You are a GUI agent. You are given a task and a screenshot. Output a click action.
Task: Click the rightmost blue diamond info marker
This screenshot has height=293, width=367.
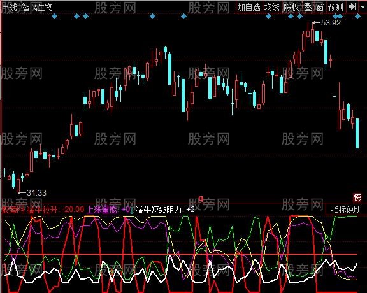point(357,16)
